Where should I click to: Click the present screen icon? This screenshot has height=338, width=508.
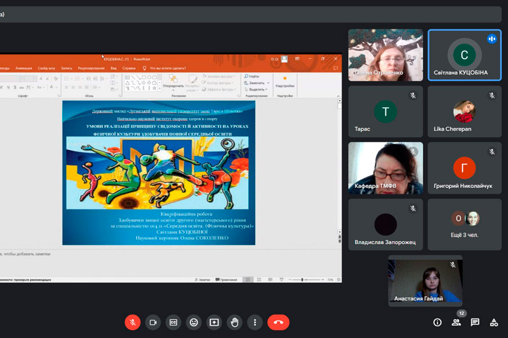214,322
